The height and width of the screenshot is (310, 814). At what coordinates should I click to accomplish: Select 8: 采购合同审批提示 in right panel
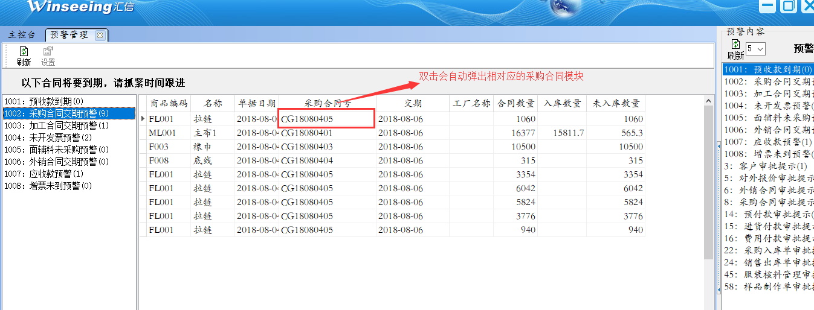click(768, 202)
